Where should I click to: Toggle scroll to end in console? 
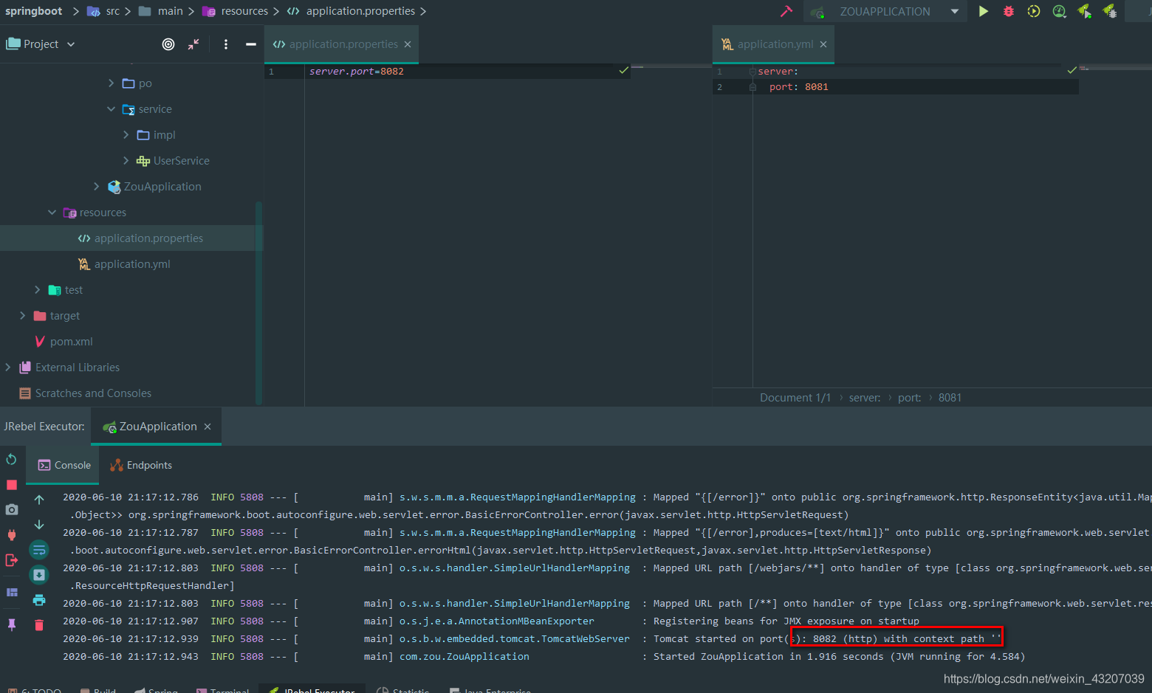tap(39, 575)
